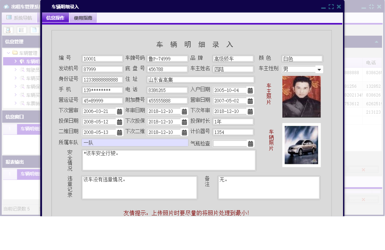Open the 年审日期 calendar icon
Screen dimensions: 385x250
(x=185, y=111)
